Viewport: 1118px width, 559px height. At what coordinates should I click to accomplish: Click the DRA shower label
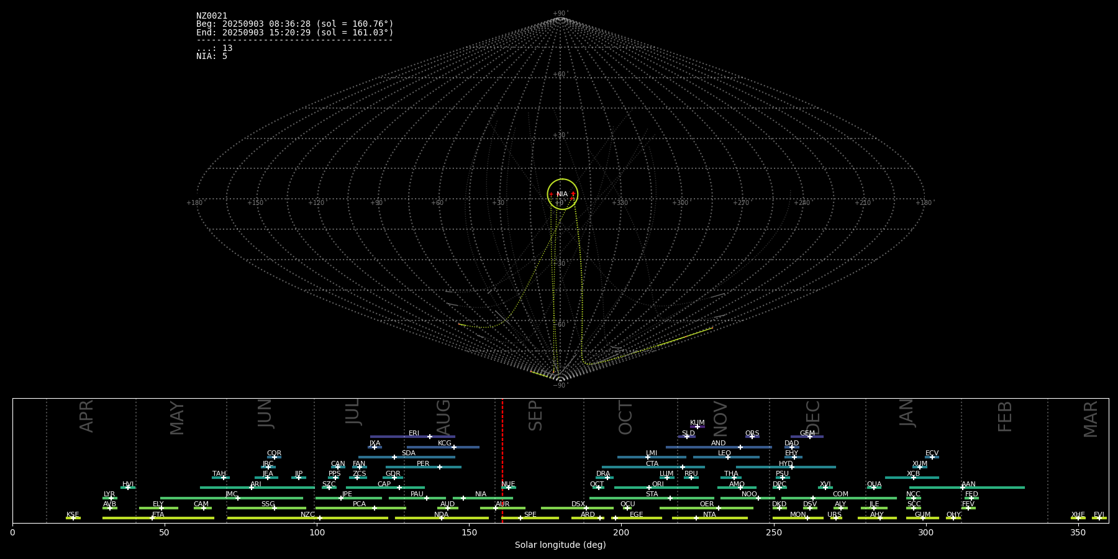coord(603,474)
